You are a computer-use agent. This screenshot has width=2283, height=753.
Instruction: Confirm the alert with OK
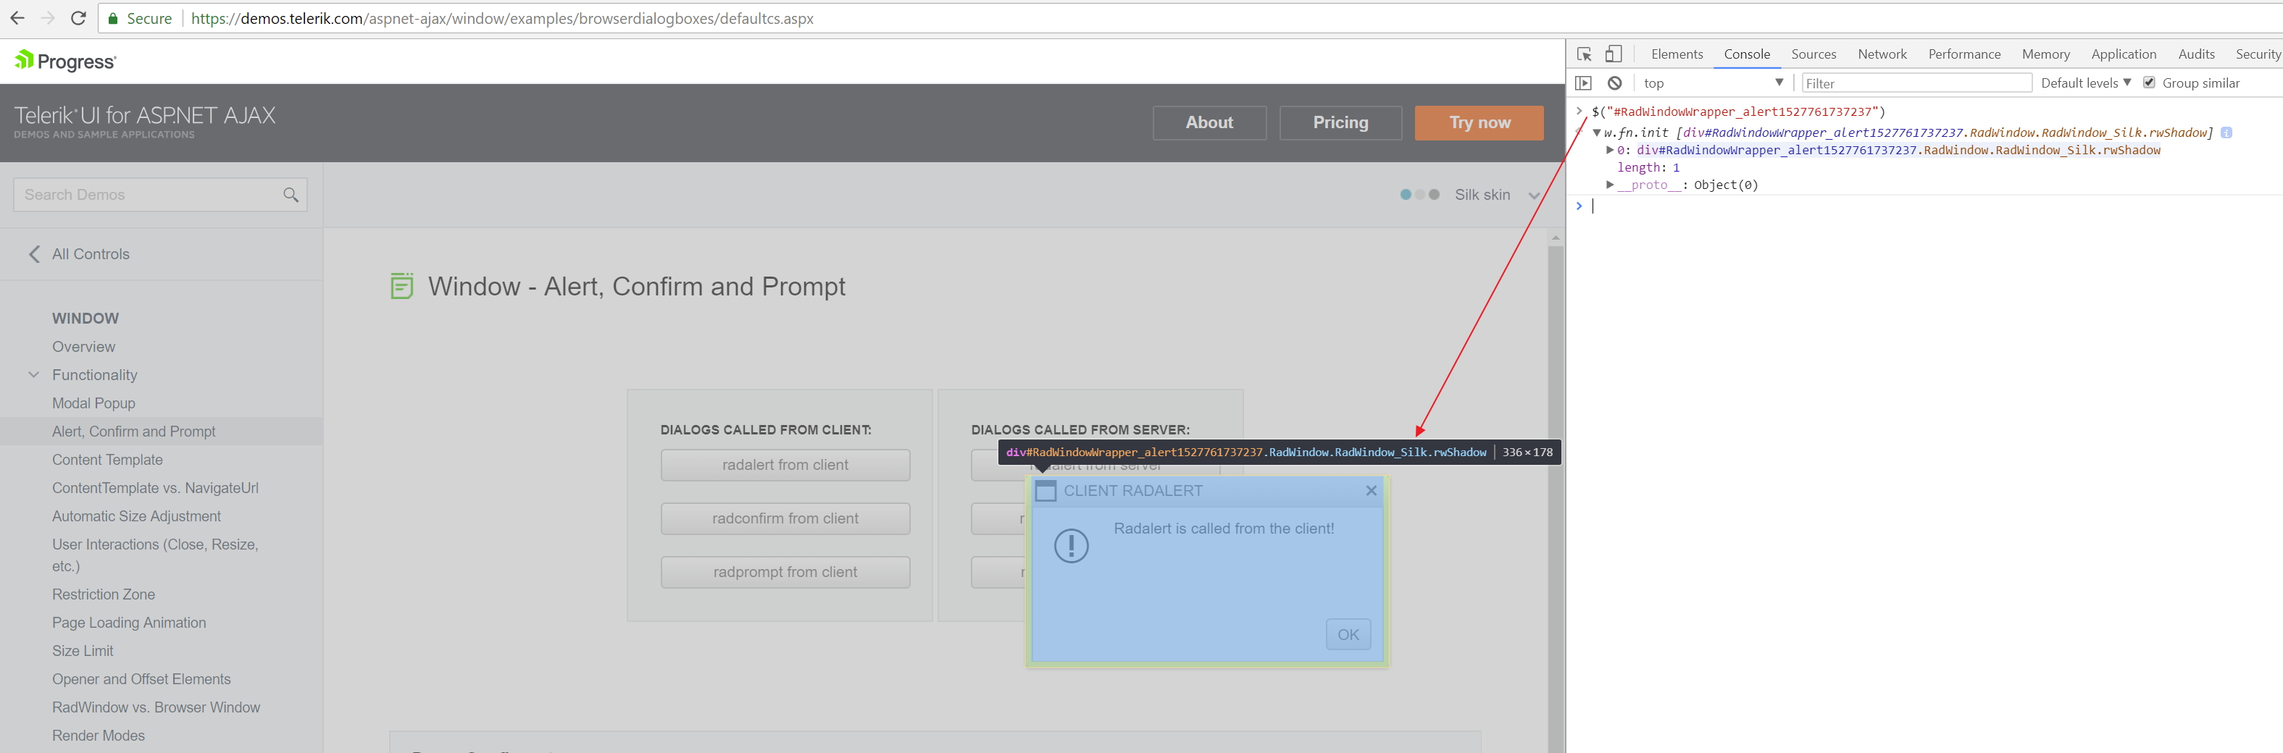click(x=1348, y=634)
